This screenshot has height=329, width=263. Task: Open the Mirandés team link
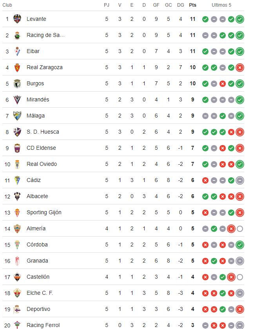pos(38,99)
